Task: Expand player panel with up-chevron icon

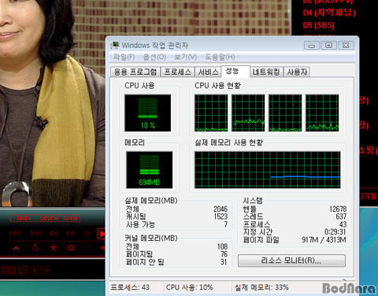Action: [16, 248]
